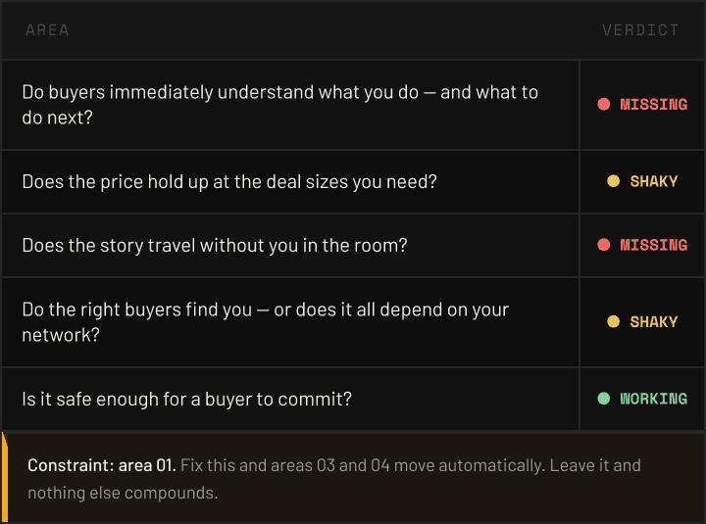The height and width of the screenshot is (524, 706).
Task: Click the MISSING label on the story row
Action: click(x=654, y=245)
